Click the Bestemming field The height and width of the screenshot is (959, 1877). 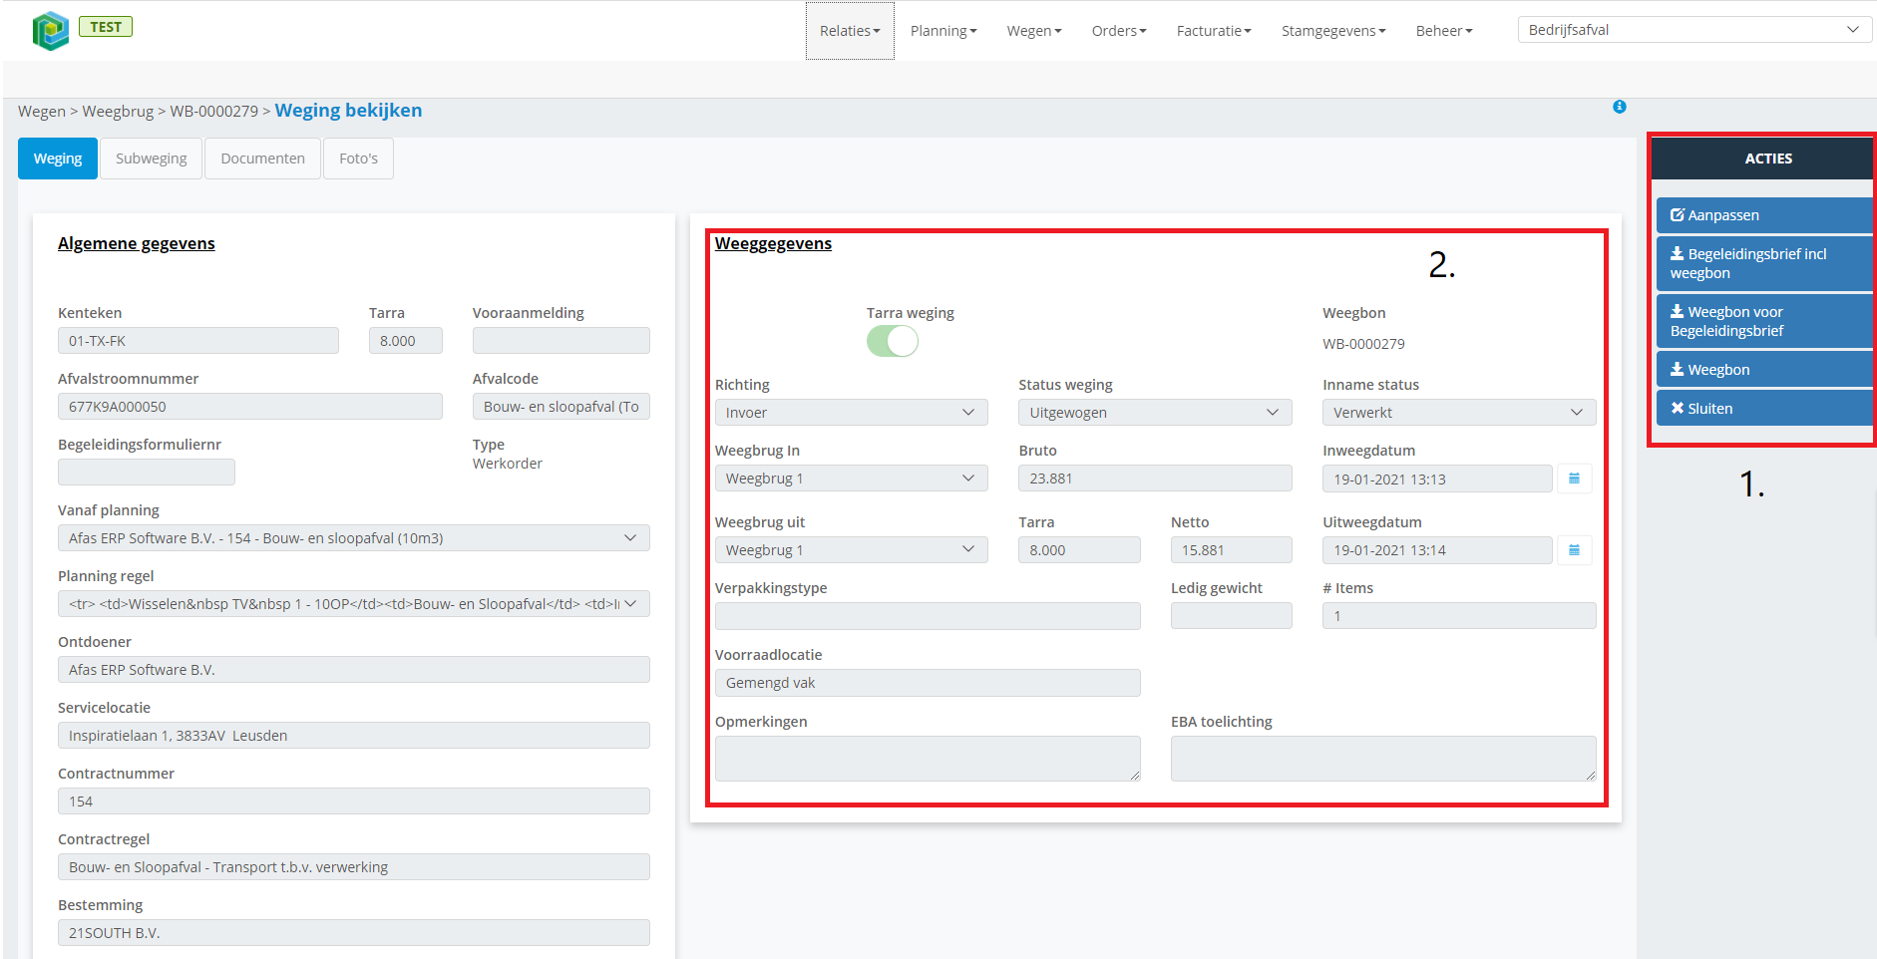354,933
